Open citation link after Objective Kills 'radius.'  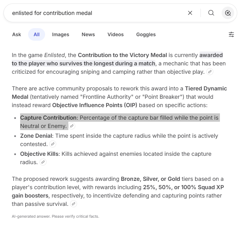pyautogui.click(x=43, y=162)
